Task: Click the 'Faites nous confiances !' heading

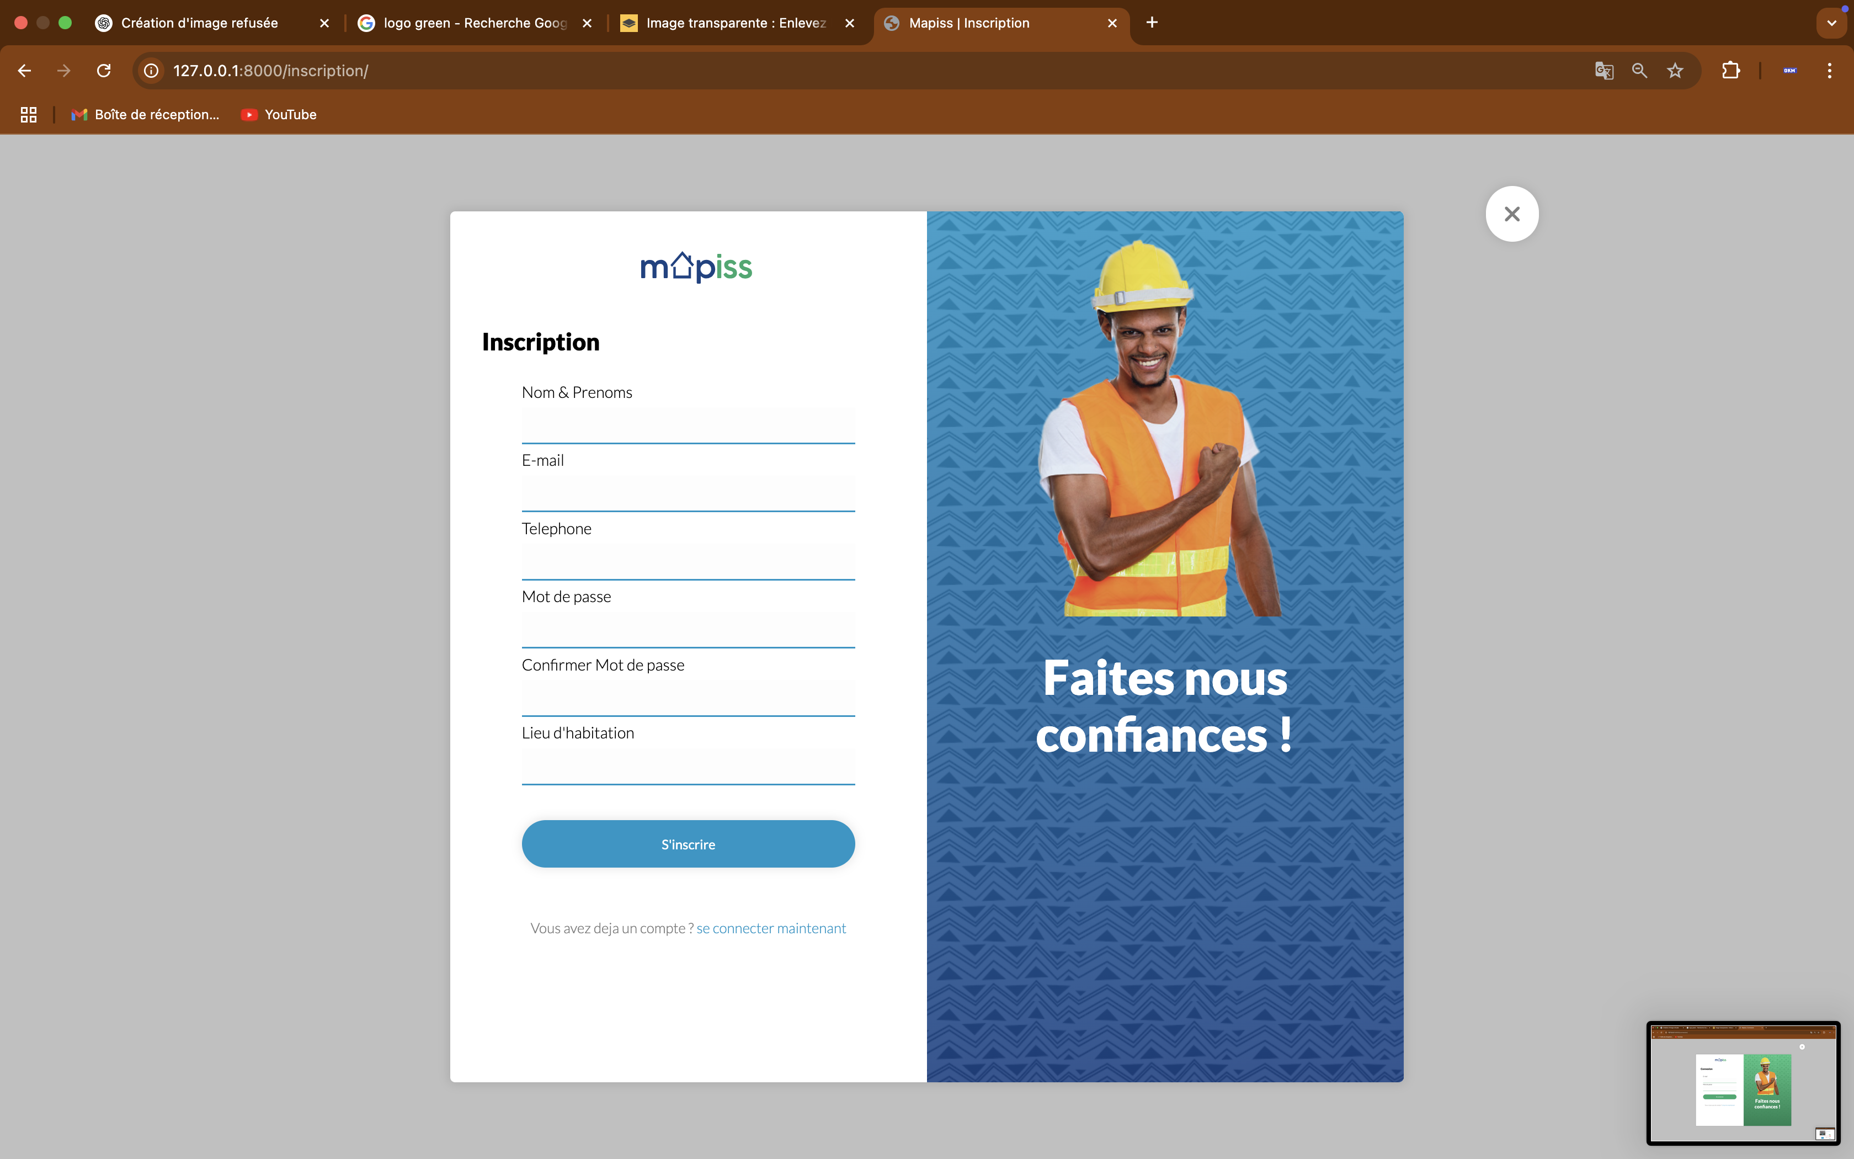Action: (1164, 706)
